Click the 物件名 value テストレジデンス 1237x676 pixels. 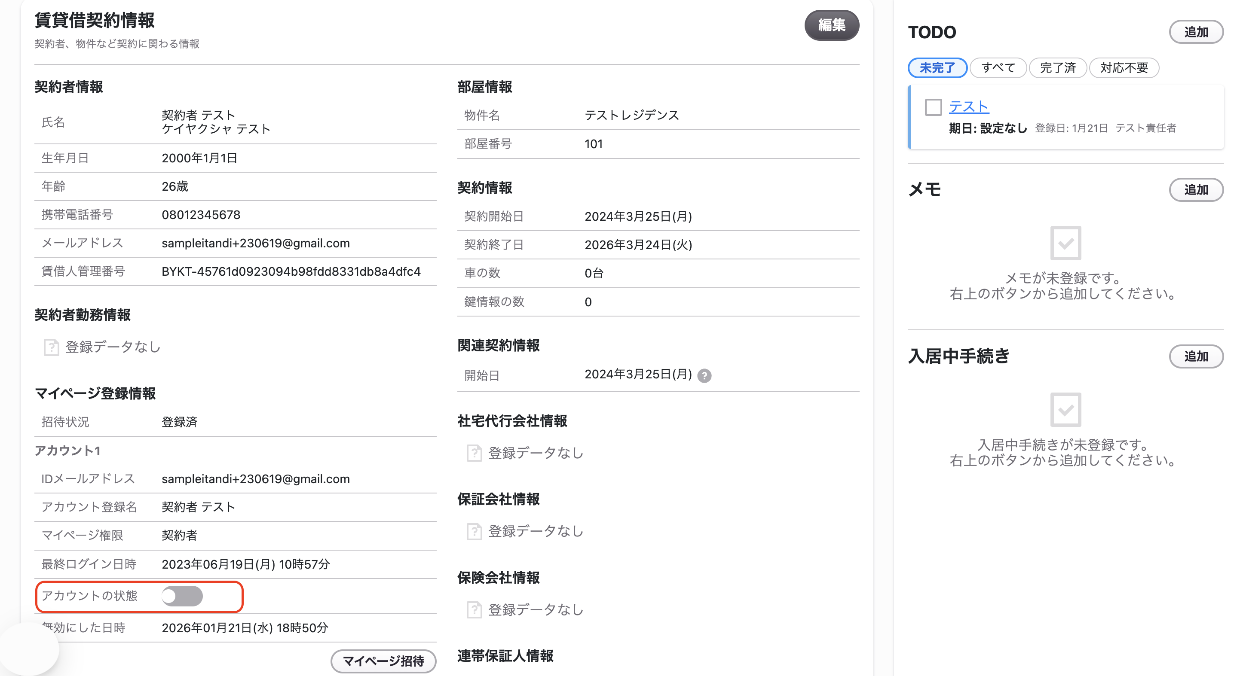[x=631, y=115]
